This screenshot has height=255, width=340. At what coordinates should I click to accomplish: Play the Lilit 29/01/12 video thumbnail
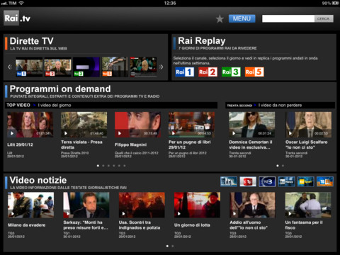[30, 125]
